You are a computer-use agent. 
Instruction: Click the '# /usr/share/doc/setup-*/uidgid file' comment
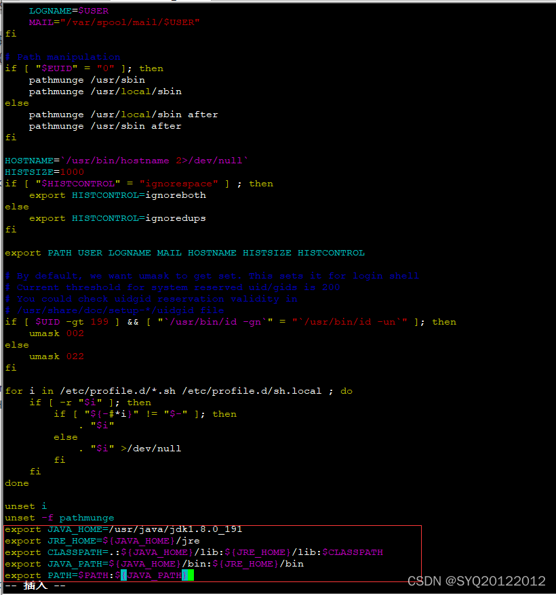(x=115, y=310)
